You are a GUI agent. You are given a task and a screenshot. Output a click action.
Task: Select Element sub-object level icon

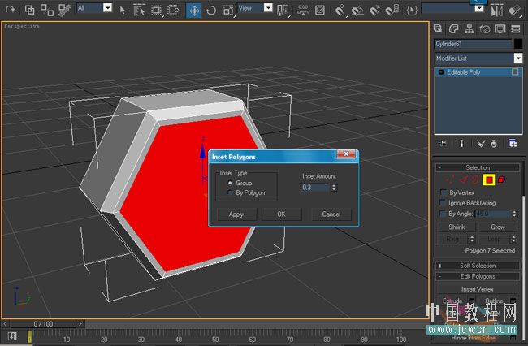pyautogui.click(x=502, y=179)
